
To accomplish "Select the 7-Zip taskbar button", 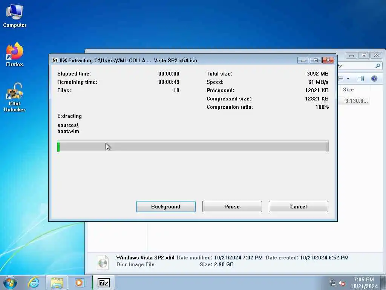I will (104, 282).
